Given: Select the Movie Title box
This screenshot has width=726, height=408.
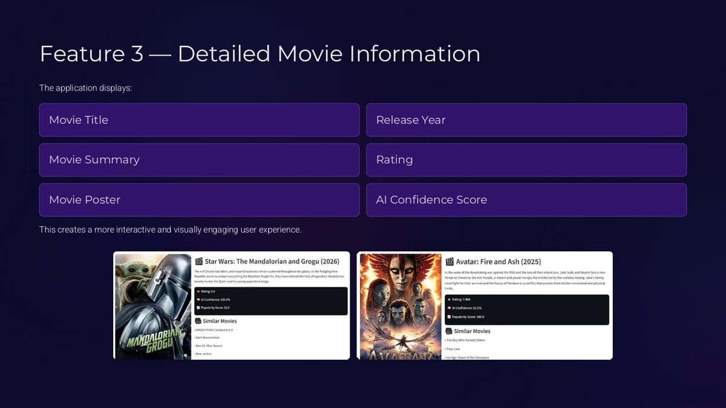Looking at the screenshot, I should [199, 120].
